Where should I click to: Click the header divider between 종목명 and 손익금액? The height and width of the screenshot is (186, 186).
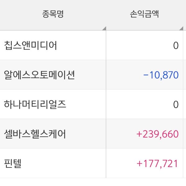pos(106,15)
